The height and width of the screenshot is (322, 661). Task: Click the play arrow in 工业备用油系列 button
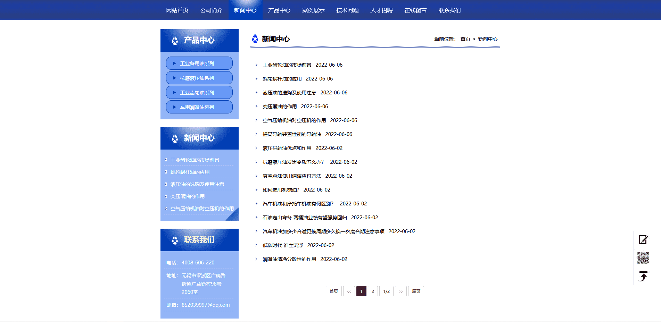coord(174,63)
